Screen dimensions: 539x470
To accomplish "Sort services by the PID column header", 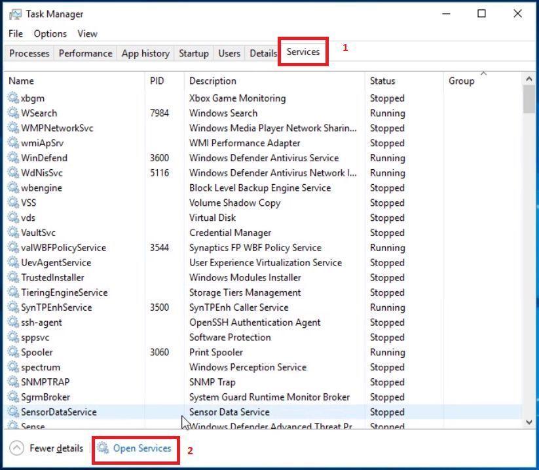I will point(157,81).
